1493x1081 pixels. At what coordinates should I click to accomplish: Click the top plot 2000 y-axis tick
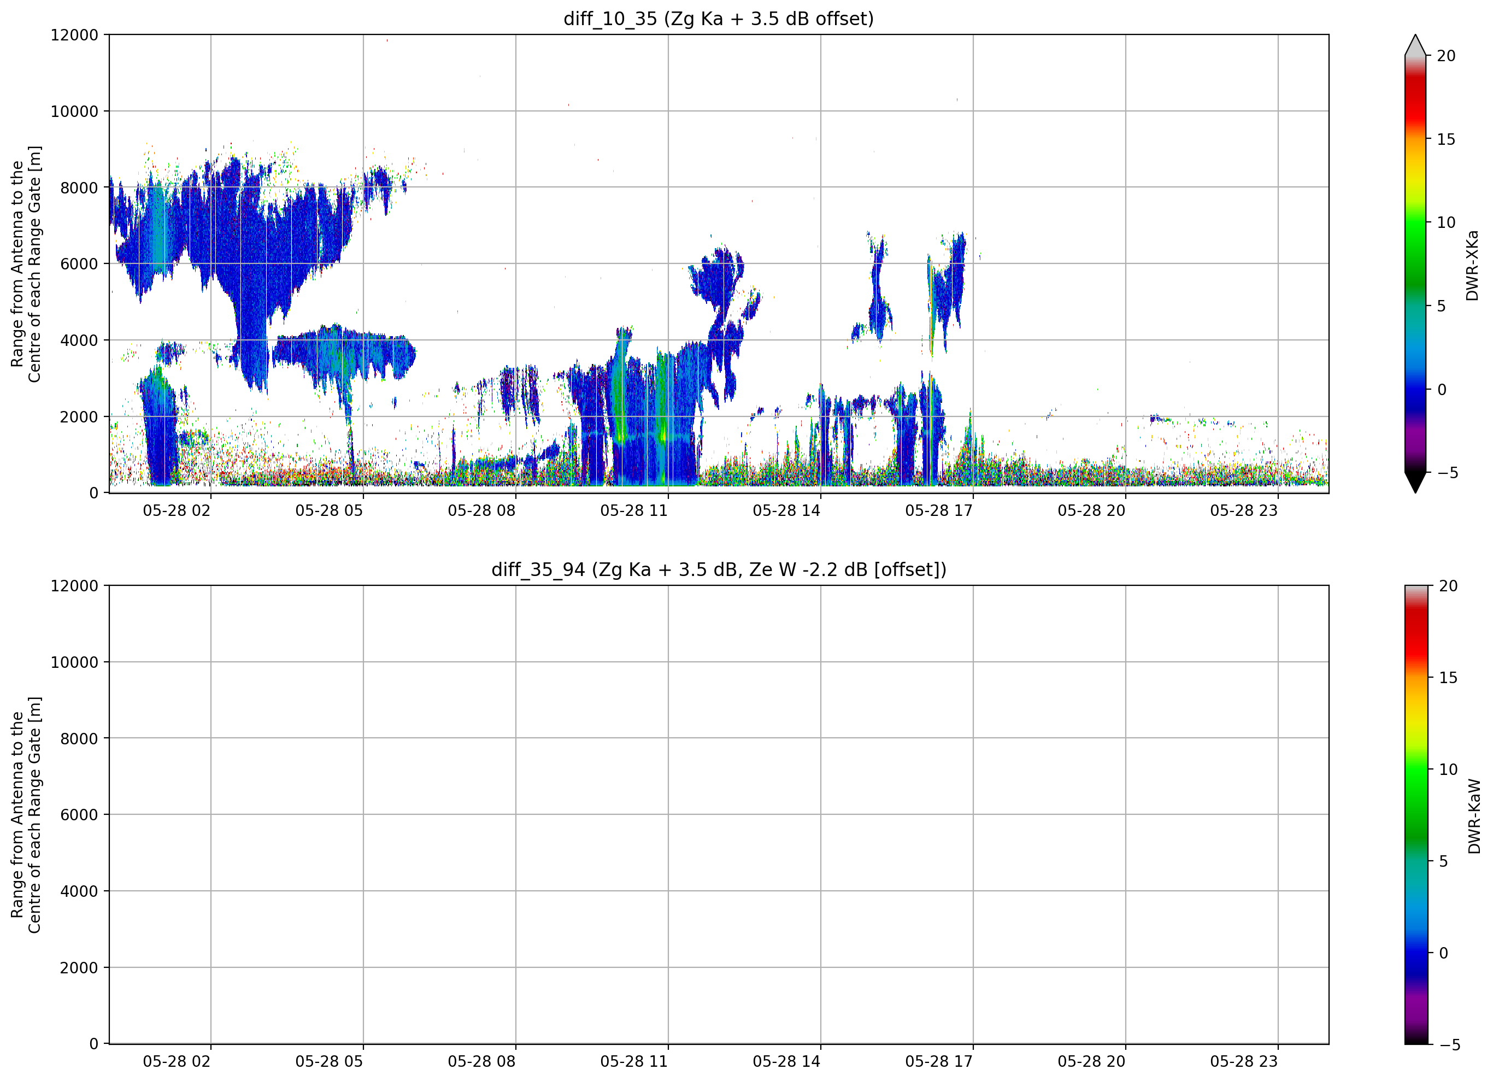pyautogui.click(x=79, y=417)
